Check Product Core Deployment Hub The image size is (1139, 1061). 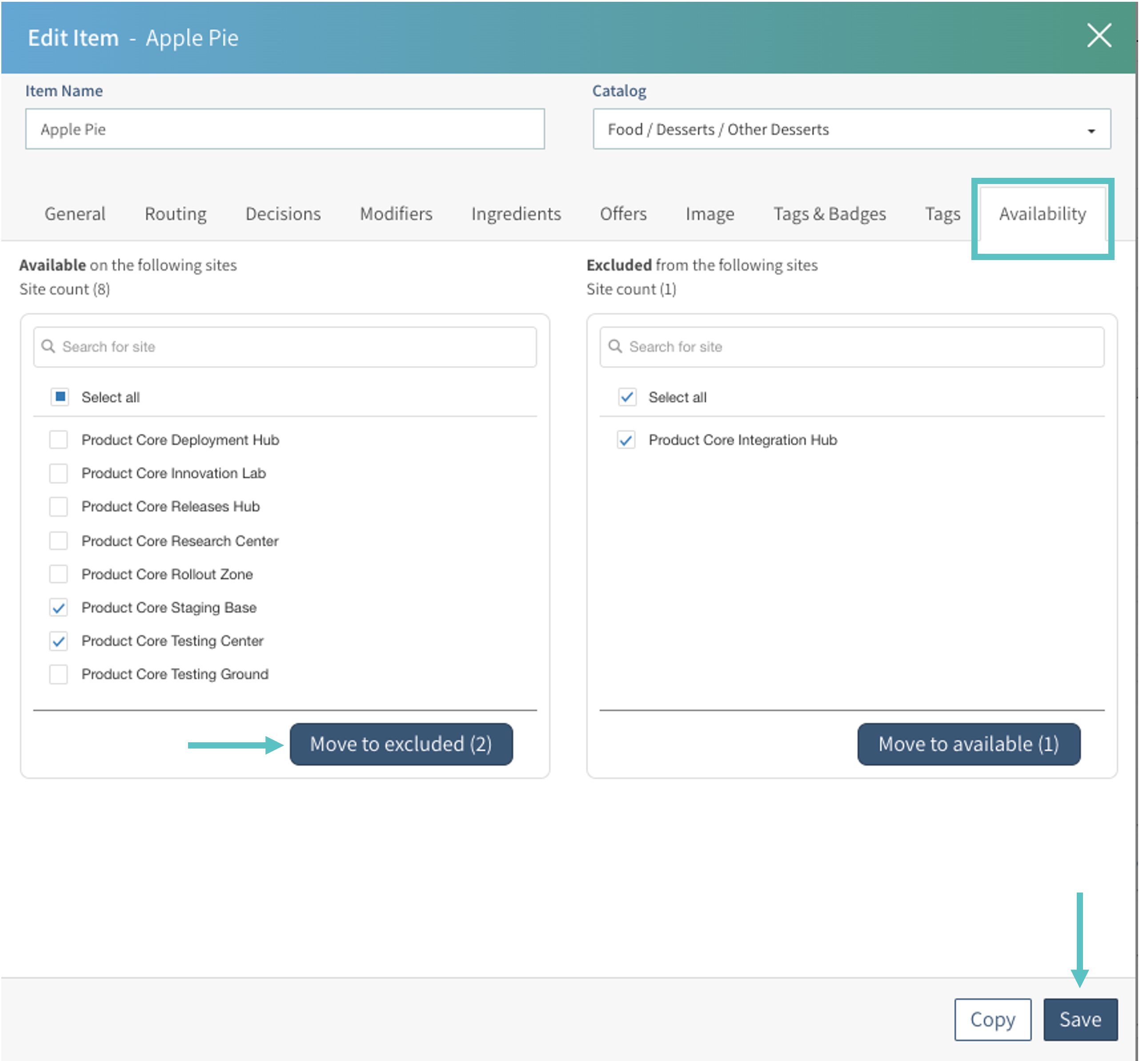point(58,440)
